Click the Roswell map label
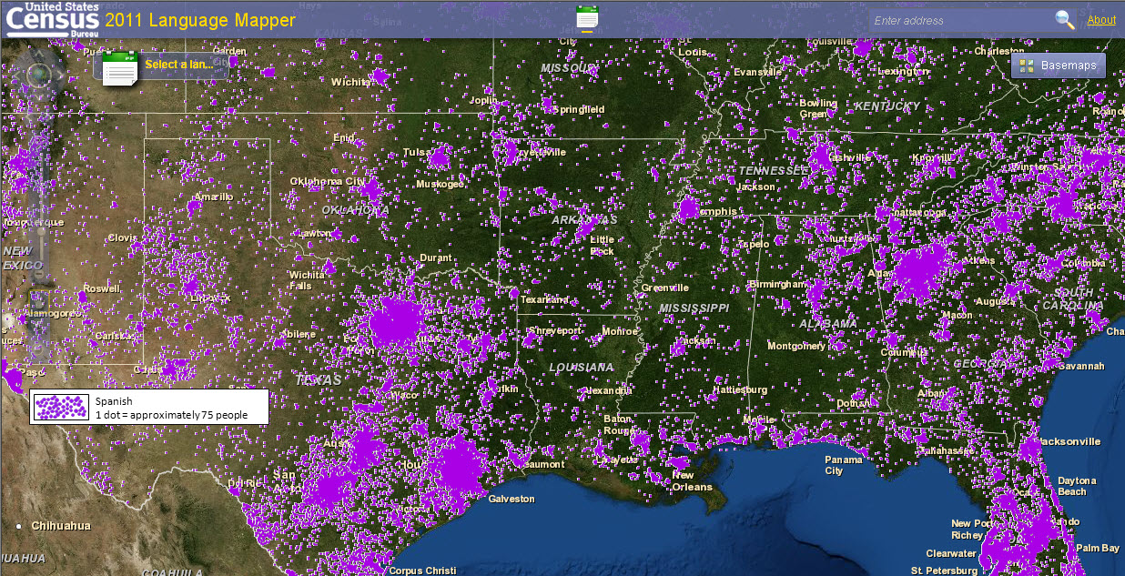The width and height of the screenshot is (1125, 576). pyautogui.click(x=101, y=288)
